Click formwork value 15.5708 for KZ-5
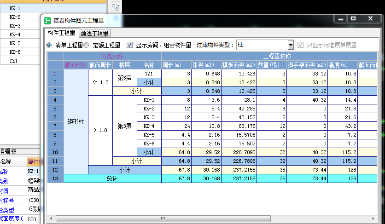The height and width of the screenshot is (224, 385). coord(239,135)
